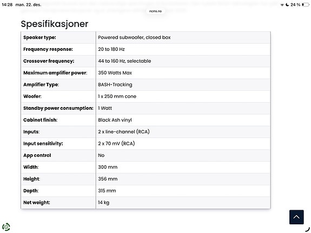Image resolution: width=311 pixels, height=233 pixels.
Task: Select the 2 x line-channel (RCA) value
Action: pos(124,132)
